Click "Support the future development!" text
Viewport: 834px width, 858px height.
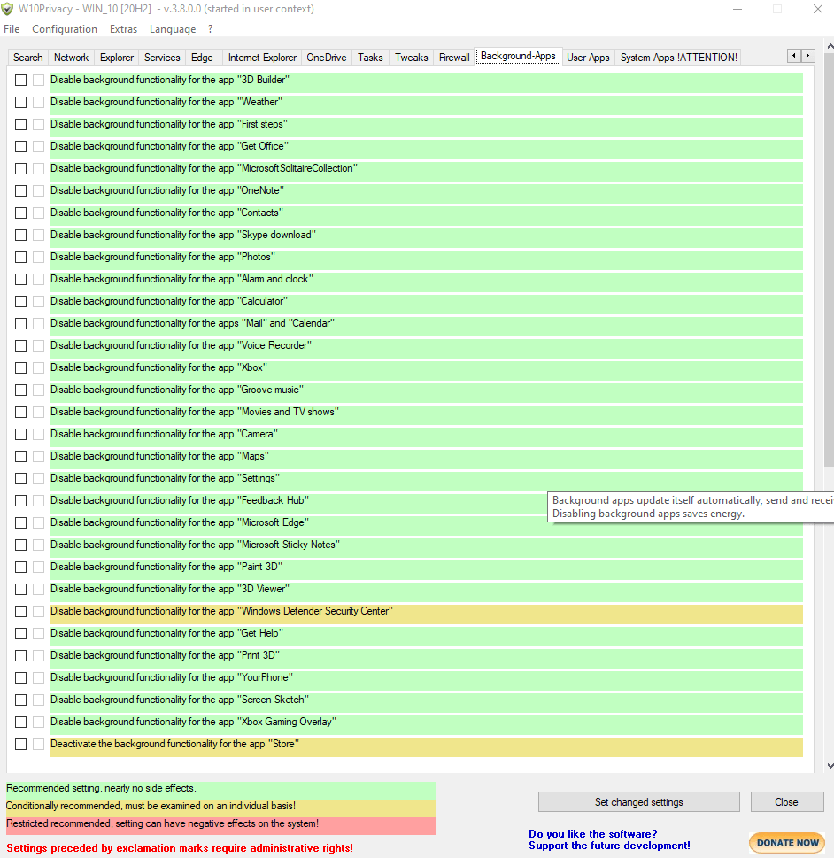point(609,846)
